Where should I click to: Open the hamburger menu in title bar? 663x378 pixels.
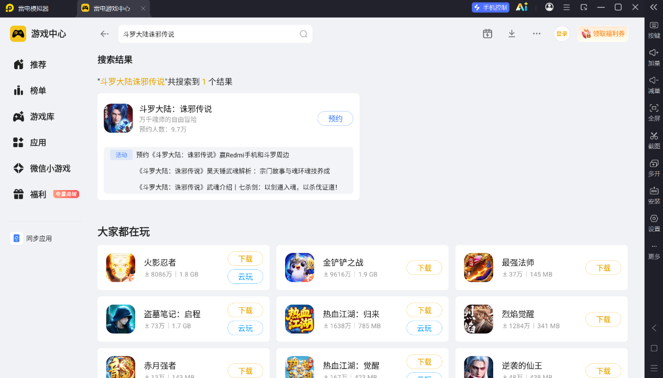pos(567,7)
